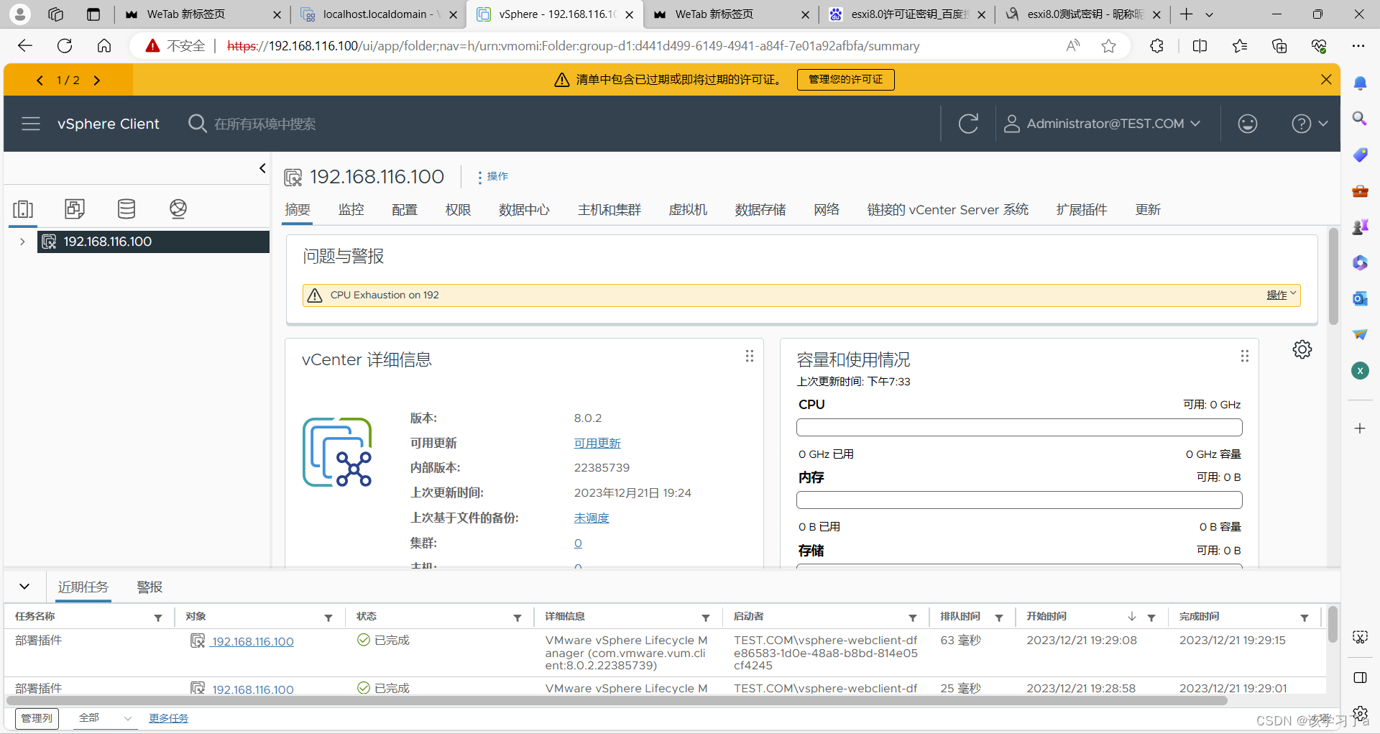This screenshot has height=734, width=1380.
Task: Click the 更多任务 link
Action: tap(169, 718)
